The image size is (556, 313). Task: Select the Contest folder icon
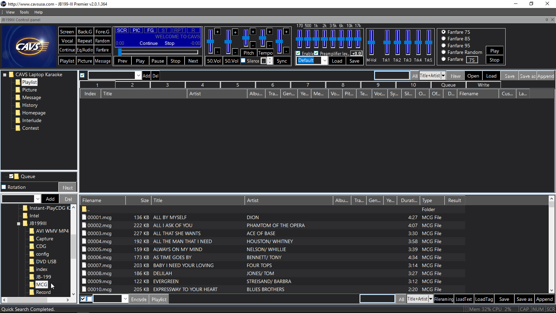(x=18, y=128)
